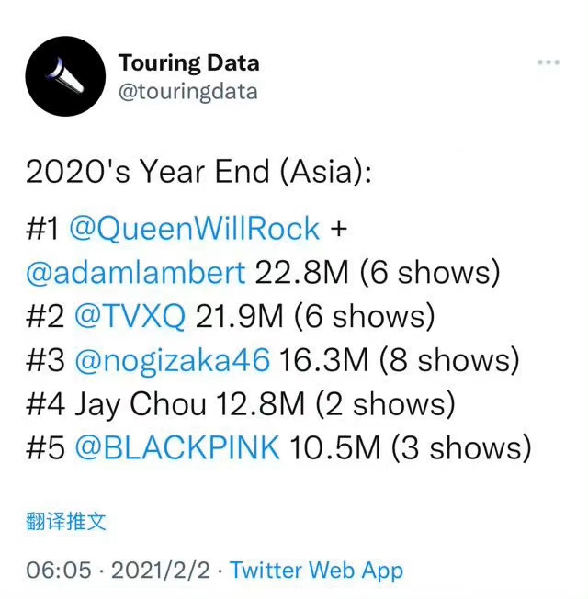Open the Twitter Web App source link
The width and height of the screenshot is (588, 599).
pos(316,571)
